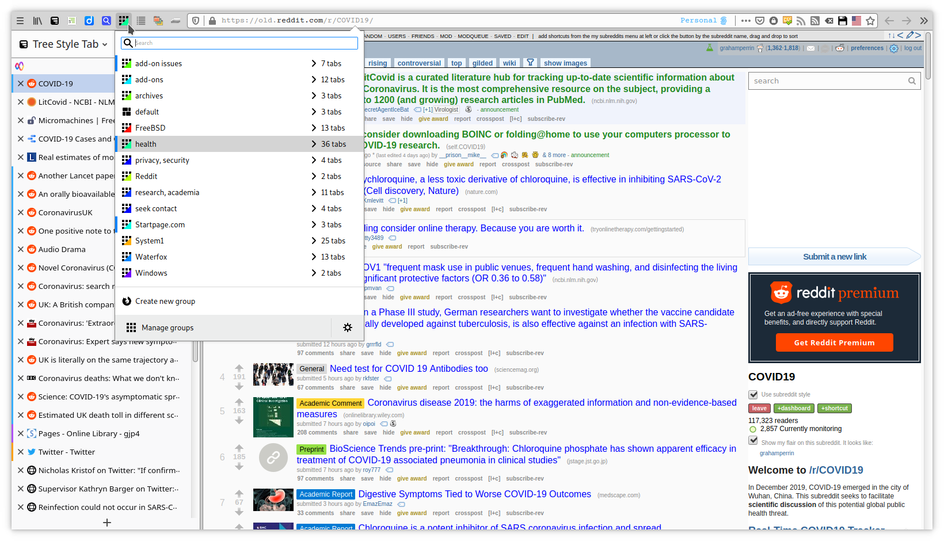The image size is (944, 541).
Task: Expand the Waterfox group chevron
Action: click(x=314, y=257)
